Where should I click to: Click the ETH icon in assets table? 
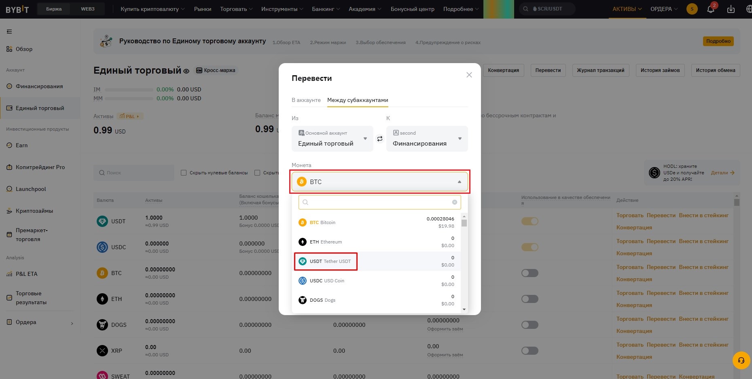pyautogui.click(x=102, y=299)
